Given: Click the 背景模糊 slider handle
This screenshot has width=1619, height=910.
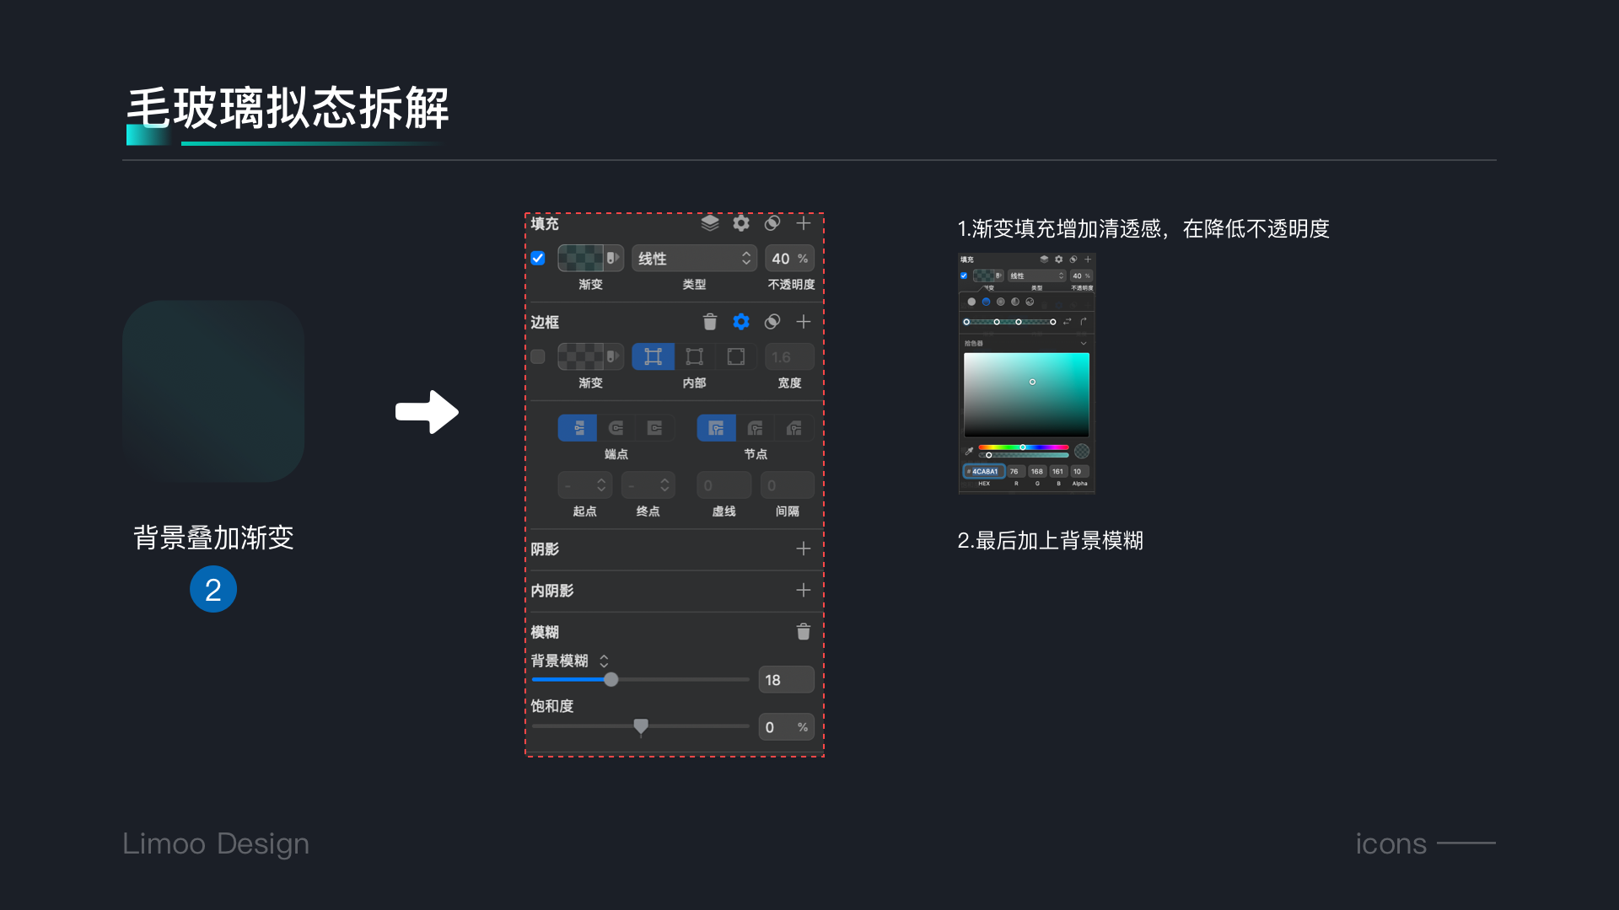Looking at the screenshot, I should (611, 680).
